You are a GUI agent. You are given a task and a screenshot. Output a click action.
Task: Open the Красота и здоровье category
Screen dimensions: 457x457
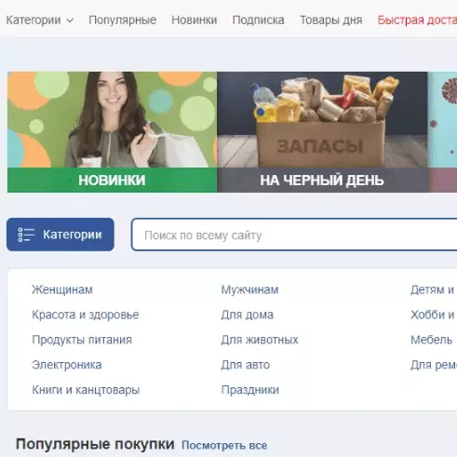[86, 315]
